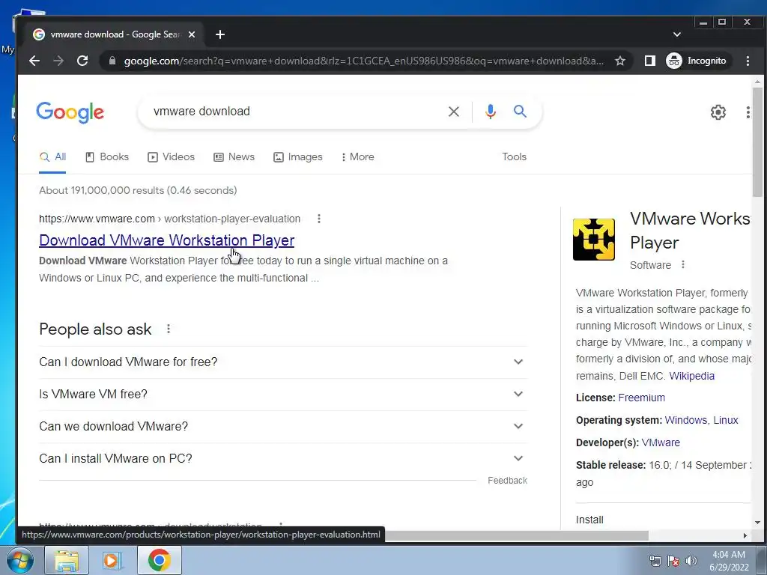Reload the page with the refresh icon

[82, 61]
